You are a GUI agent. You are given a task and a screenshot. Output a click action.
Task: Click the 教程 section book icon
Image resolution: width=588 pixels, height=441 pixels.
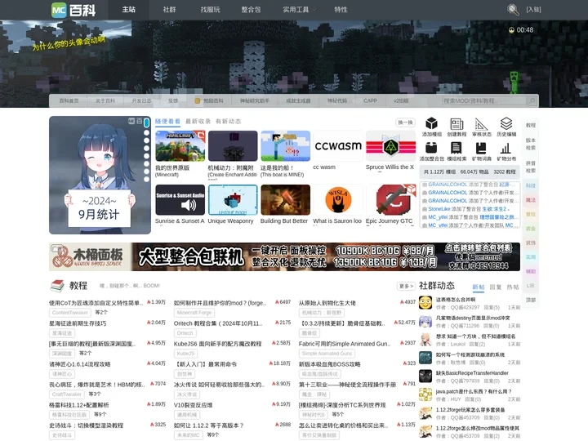[x=57, y=286]
